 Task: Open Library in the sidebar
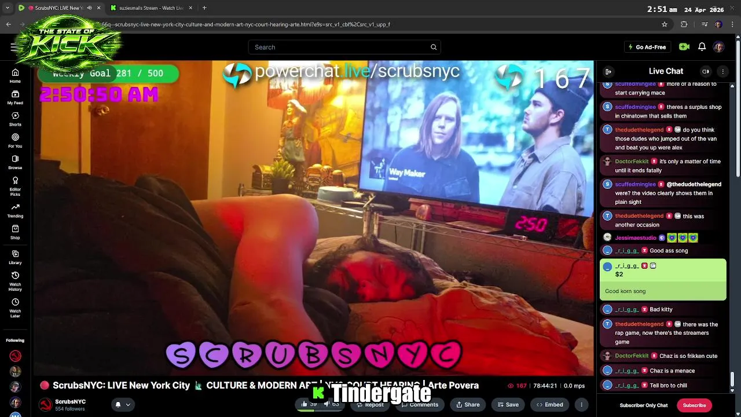15,258
